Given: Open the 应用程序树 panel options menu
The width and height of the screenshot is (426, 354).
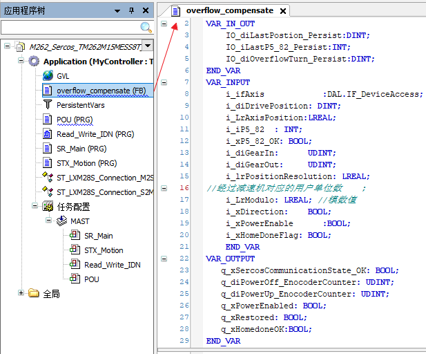Looking at the screenshot, I should [x=118, y=10].
